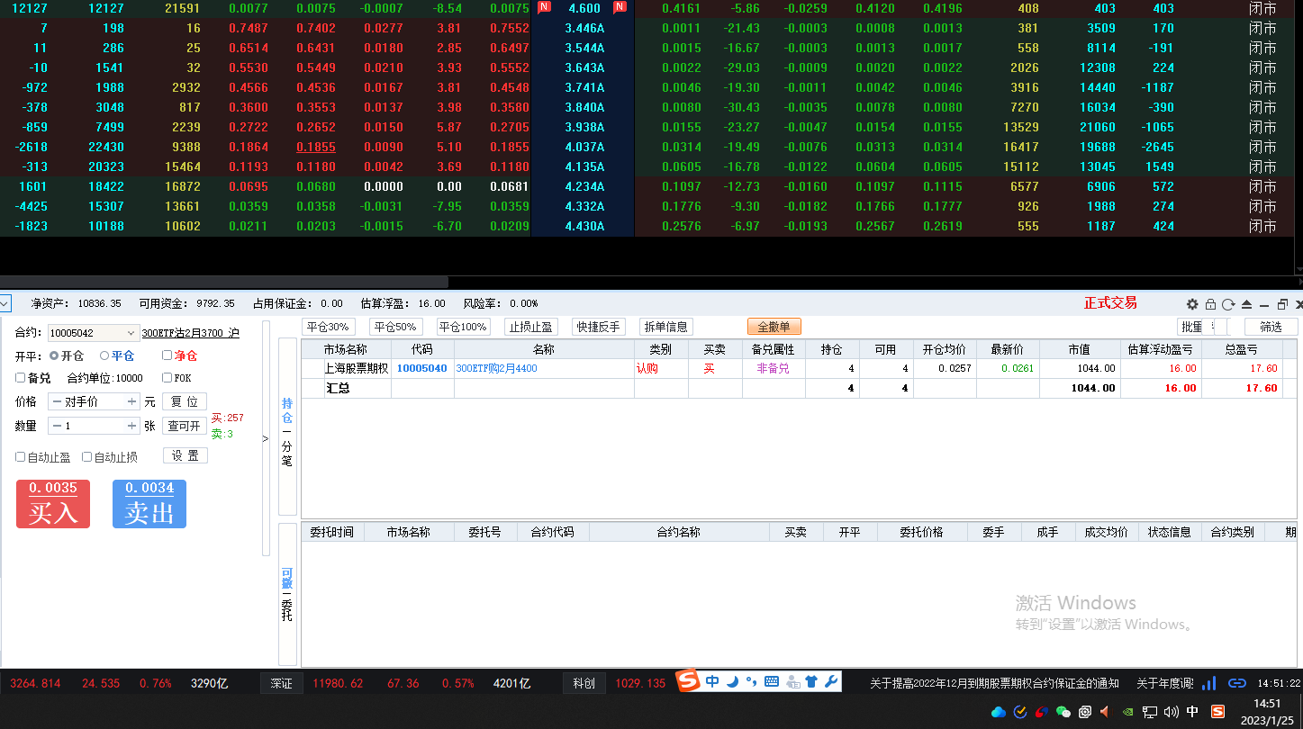This screenshot has height=729, width=1303.
Task: Switch to the 持仓 vertical tab
Action: point(287,411)
